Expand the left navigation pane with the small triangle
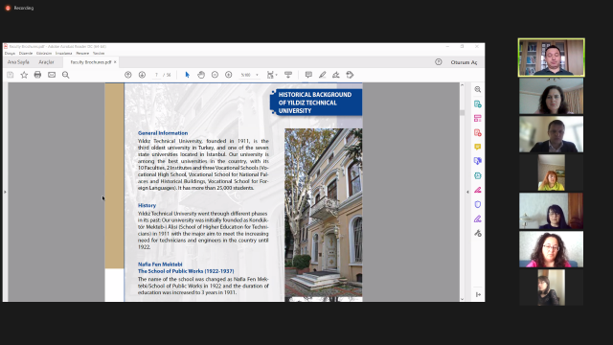The width and height of the screenshot is (613, 345). click(5, 192)
